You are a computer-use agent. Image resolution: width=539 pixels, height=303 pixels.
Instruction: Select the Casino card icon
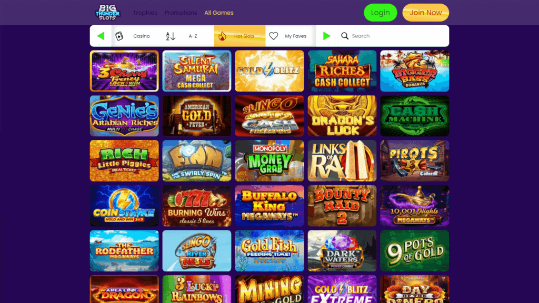point(119,36)
